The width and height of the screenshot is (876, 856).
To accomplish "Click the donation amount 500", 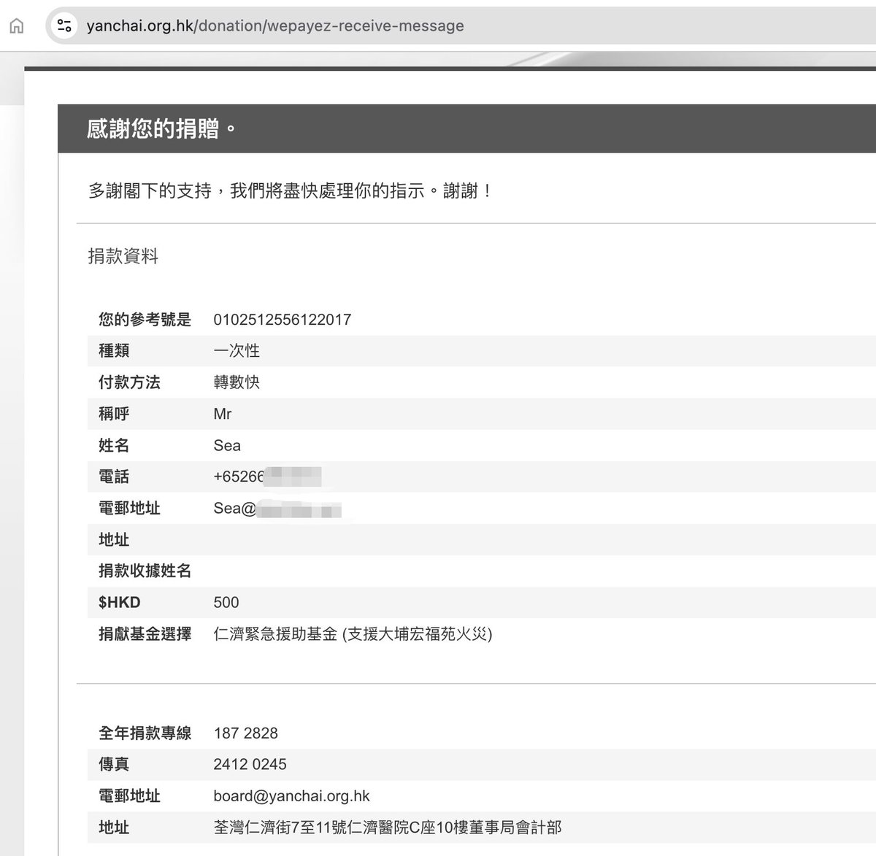I will click(226, 602).
